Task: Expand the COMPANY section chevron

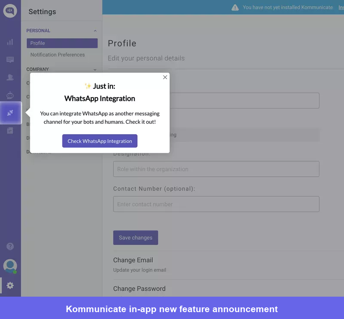Action: [95, 70]
